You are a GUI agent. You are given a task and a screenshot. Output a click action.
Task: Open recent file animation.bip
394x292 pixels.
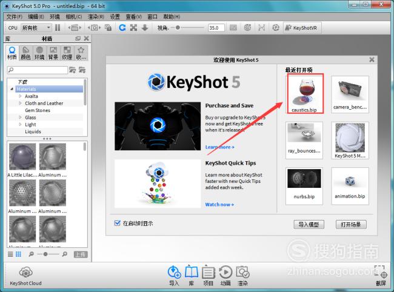click(x=350, y=186)
